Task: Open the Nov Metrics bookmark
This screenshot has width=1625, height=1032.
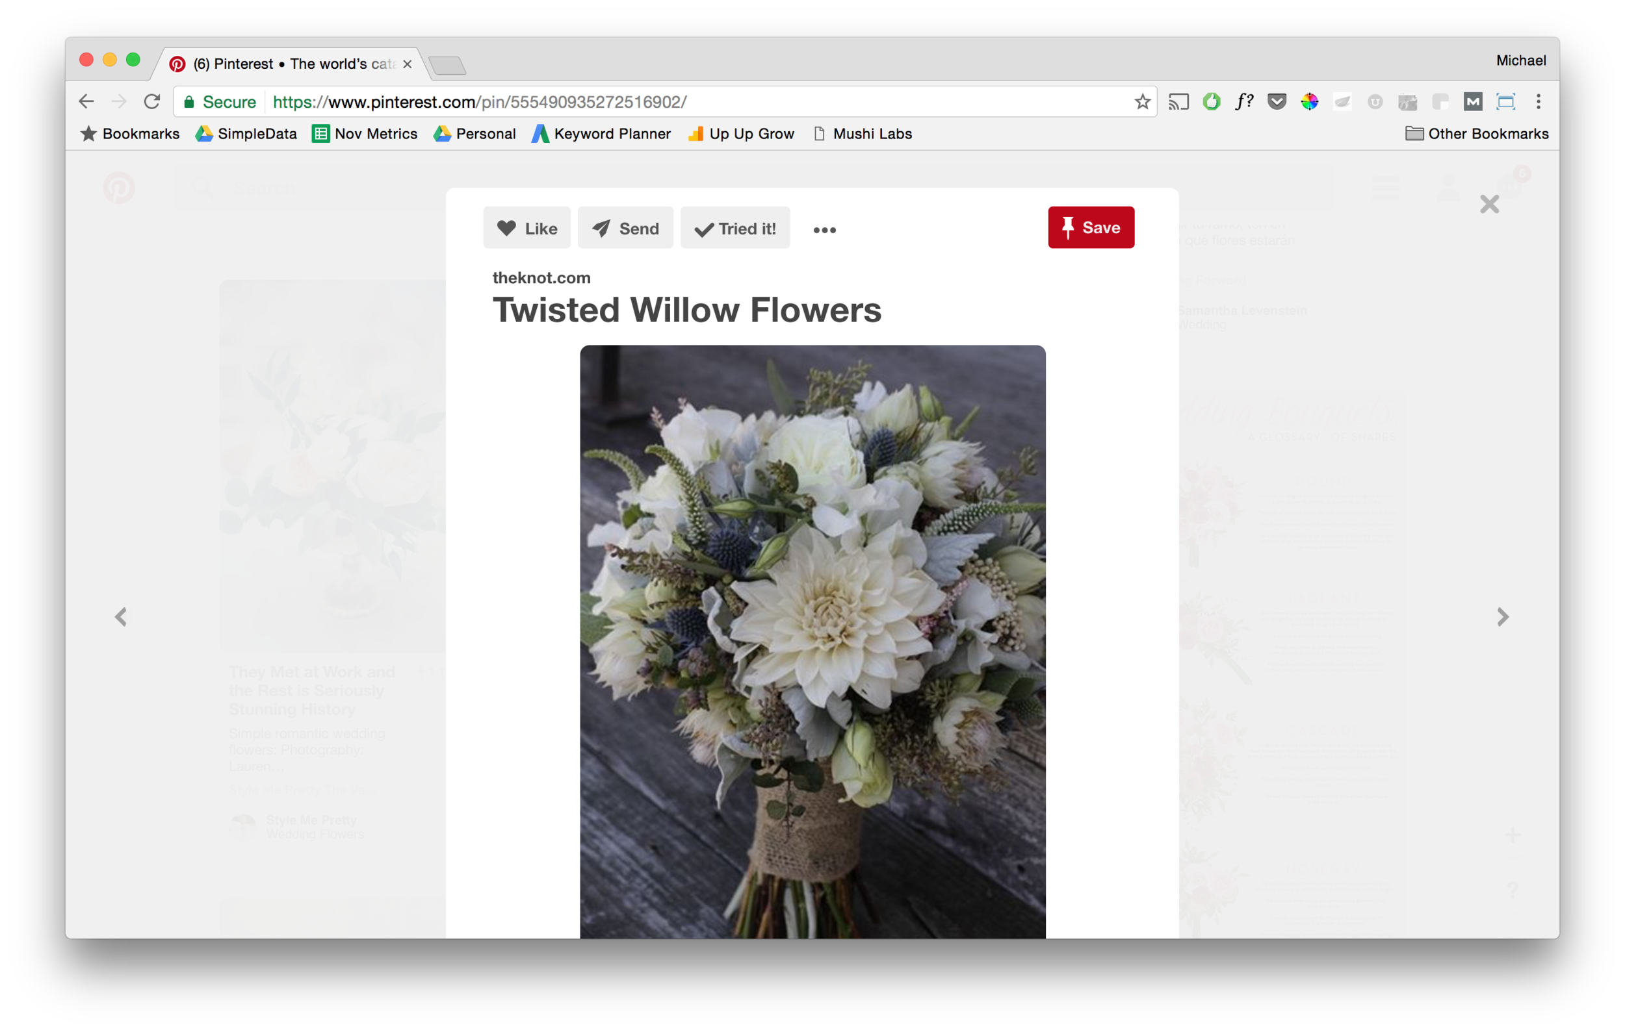Action: (365, 134)
